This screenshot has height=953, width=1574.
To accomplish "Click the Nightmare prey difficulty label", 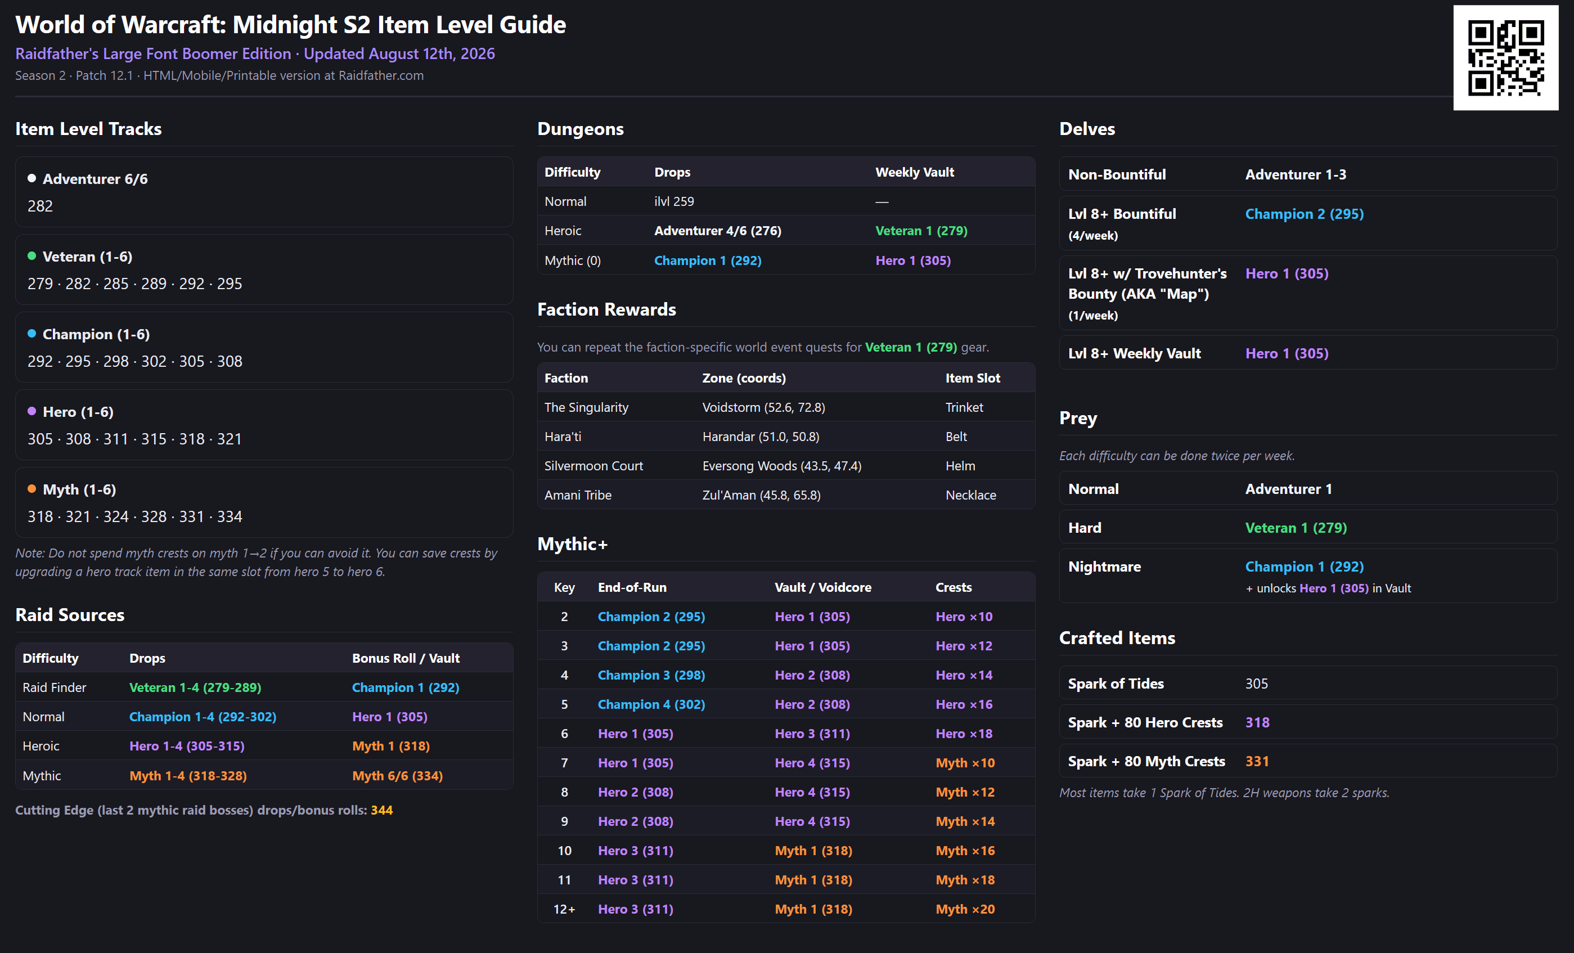I will coord(1104,567).
